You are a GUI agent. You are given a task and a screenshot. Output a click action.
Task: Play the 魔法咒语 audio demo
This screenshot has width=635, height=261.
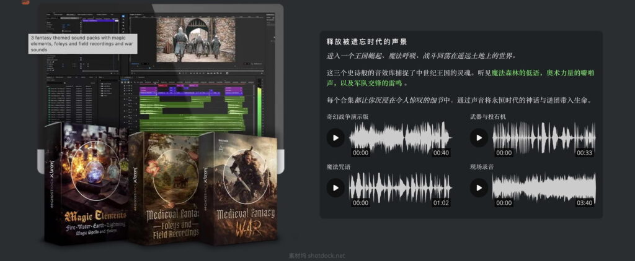[335, 188]
